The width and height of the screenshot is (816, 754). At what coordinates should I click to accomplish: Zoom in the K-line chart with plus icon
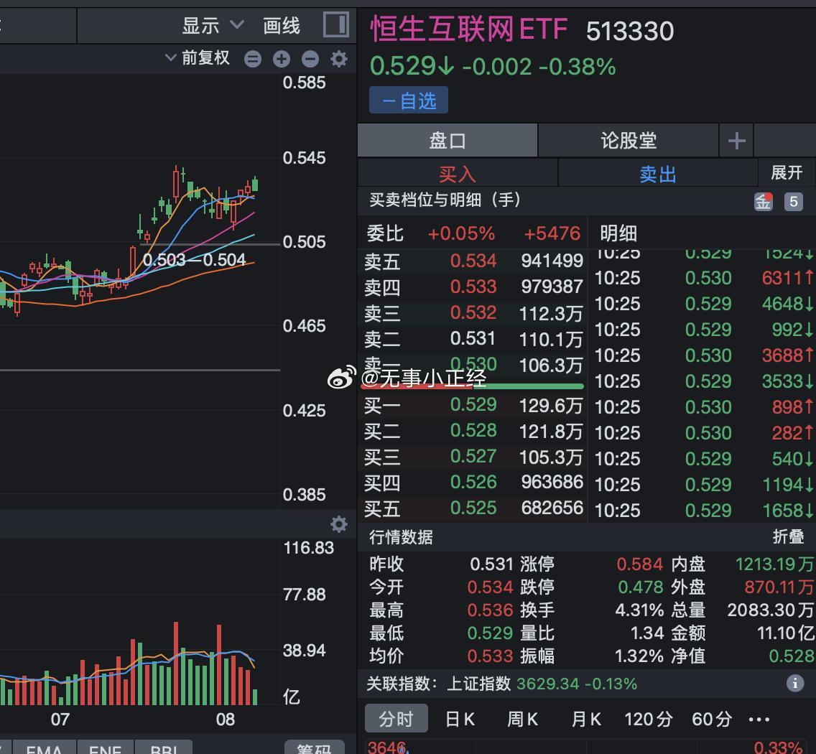tap(282, 59)
